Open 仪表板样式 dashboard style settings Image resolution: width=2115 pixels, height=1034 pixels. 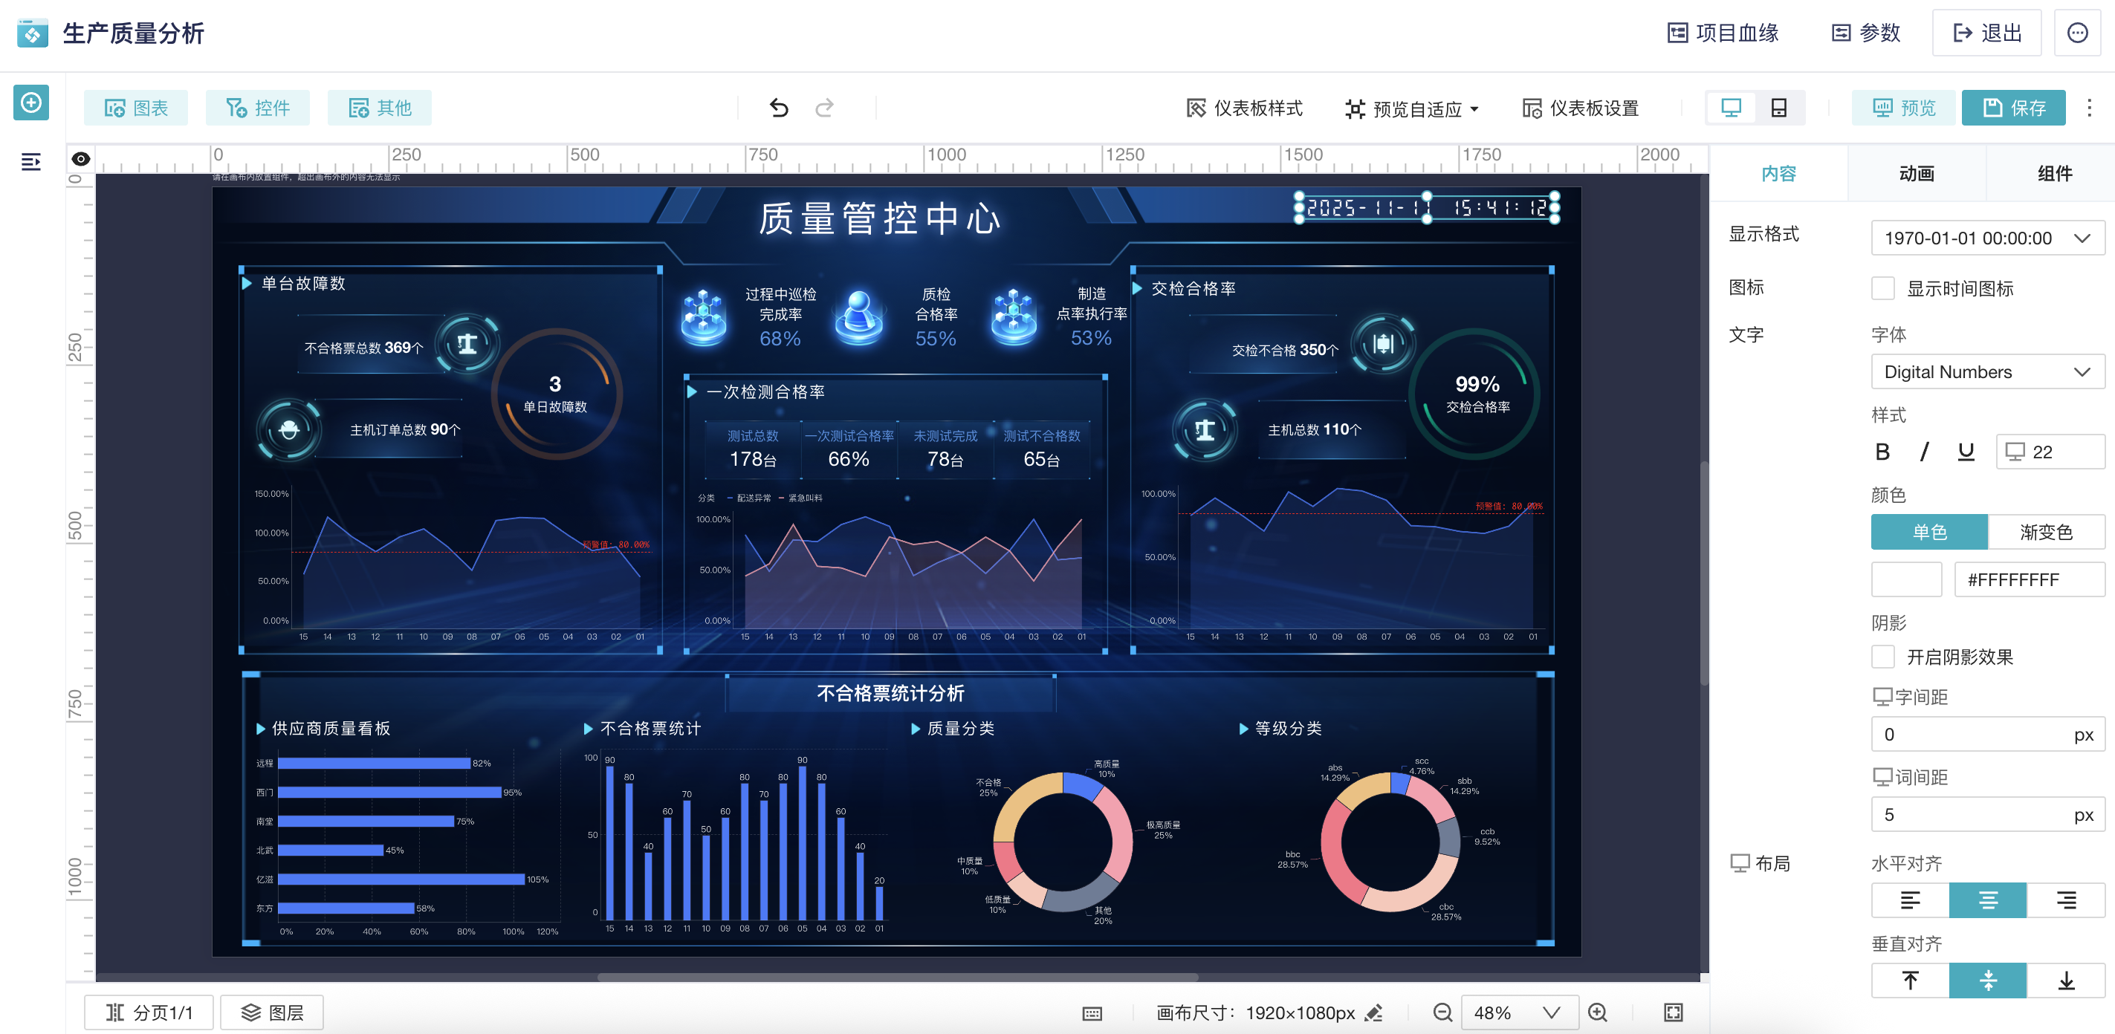[1246, 108]
